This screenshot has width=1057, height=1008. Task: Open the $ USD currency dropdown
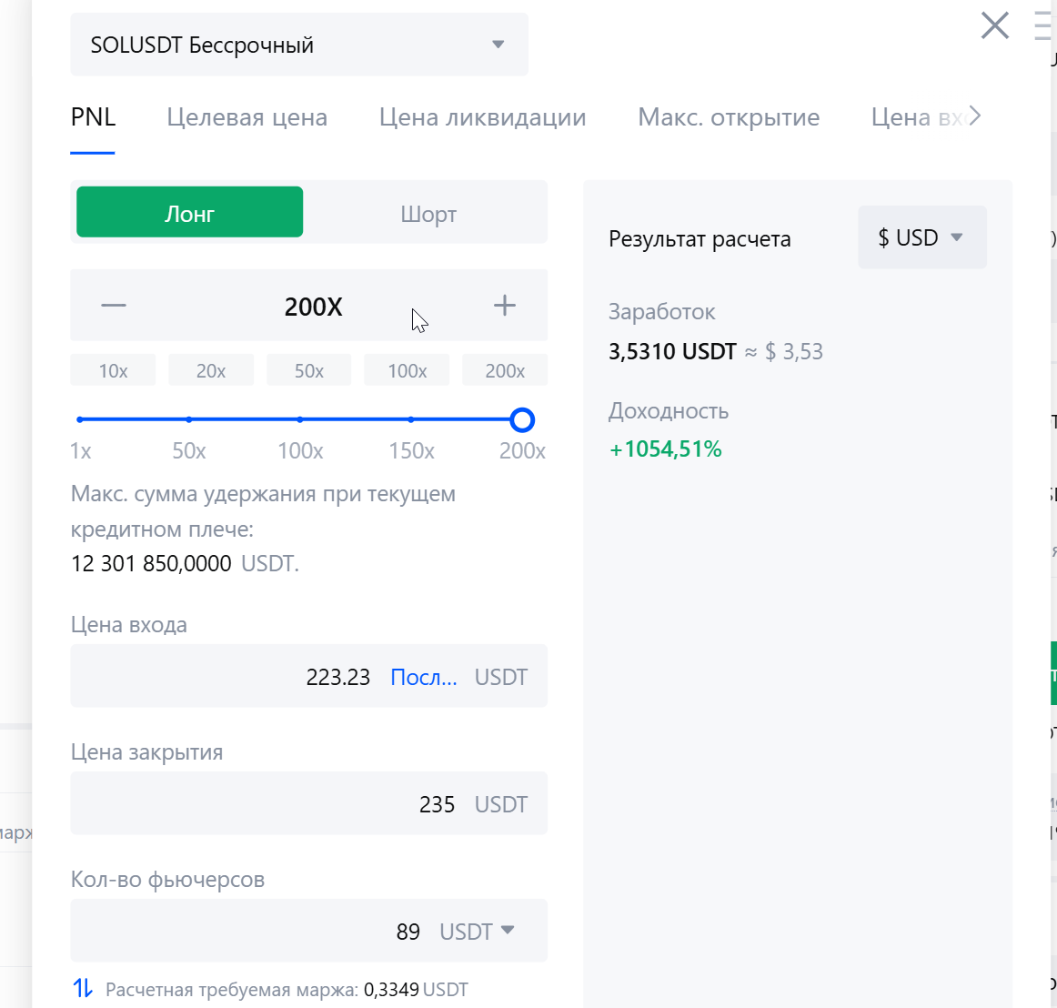tap(921, 238)
